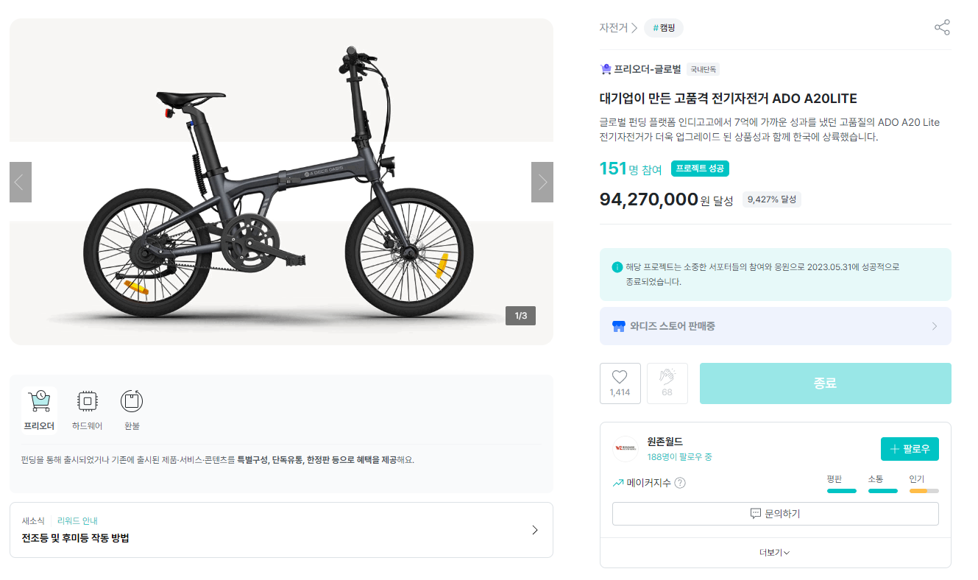Open the share icon at top right

click(942, 28)
